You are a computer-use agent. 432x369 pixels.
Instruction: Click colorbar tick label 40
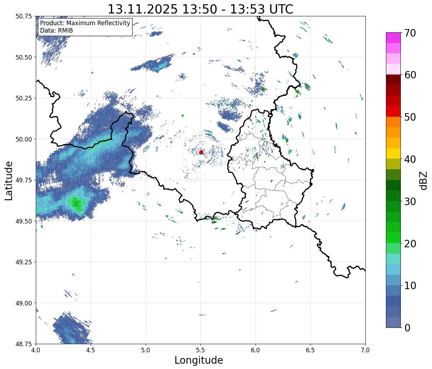(x=410, y=159)
